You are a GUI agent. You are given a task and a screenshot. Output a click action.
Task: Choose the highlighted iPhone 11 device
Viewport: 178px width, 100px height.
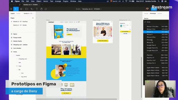pyautogui.click(x=156, y=32)
